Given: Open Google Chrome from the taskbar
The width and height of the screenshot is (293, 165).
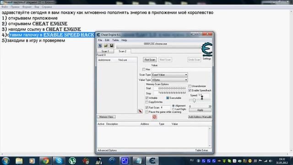Looking at the screenshot, I should [45, 161].
